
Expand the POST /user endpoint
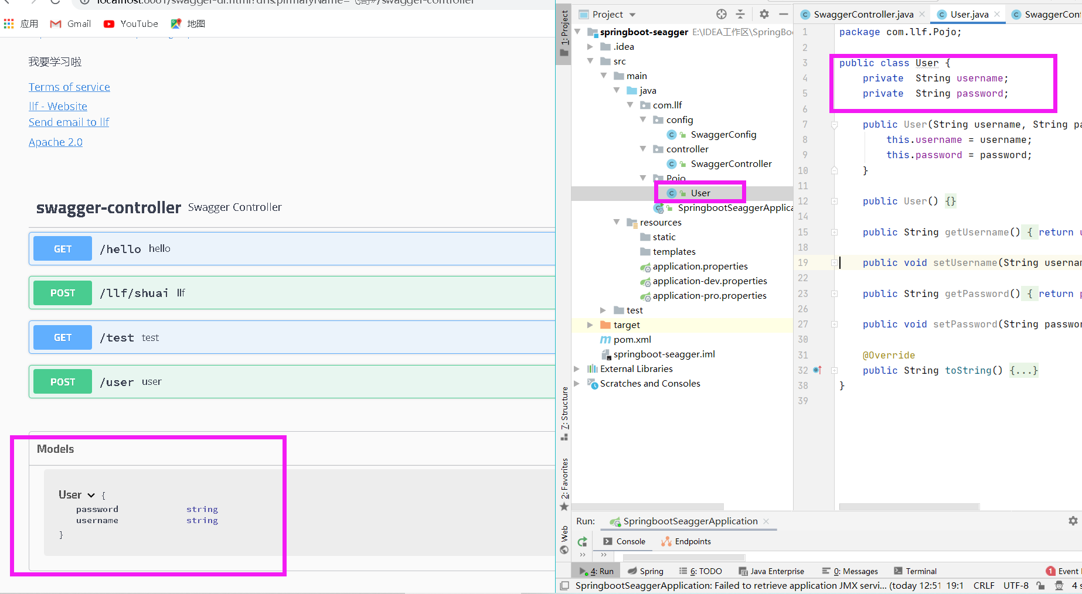pyautogui.click(x=292, y=382)
